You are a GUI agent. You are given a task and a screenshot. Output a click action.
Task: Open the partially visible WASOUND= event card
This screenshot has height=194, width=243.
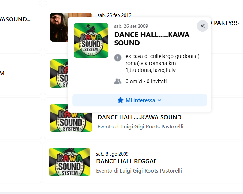pos(19,27)
